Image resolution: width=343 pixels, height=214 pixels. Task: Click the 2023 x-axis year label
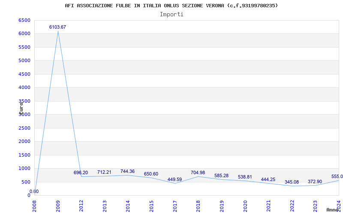pos(315,206)
